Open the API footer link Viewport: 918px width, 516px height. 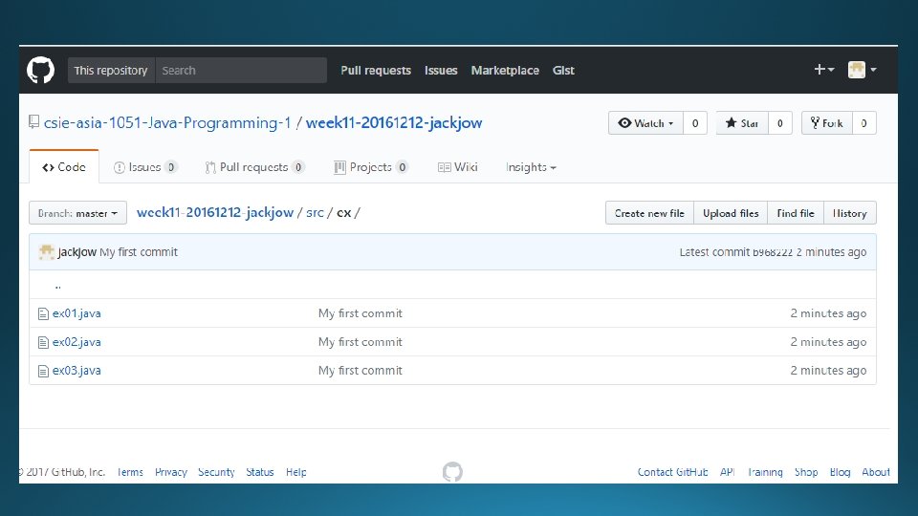[727, 472]
